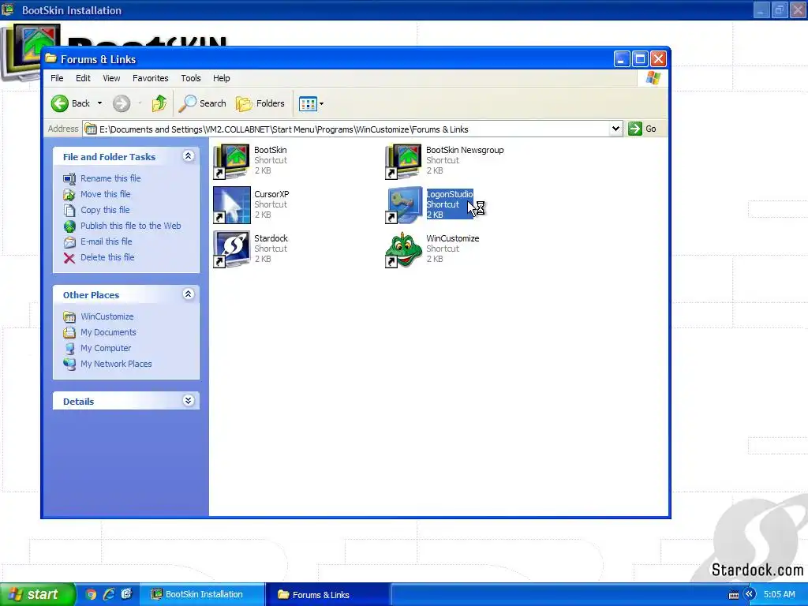Click the Go button beside address bar
The image size is (808, 606).
pos(642,129)
